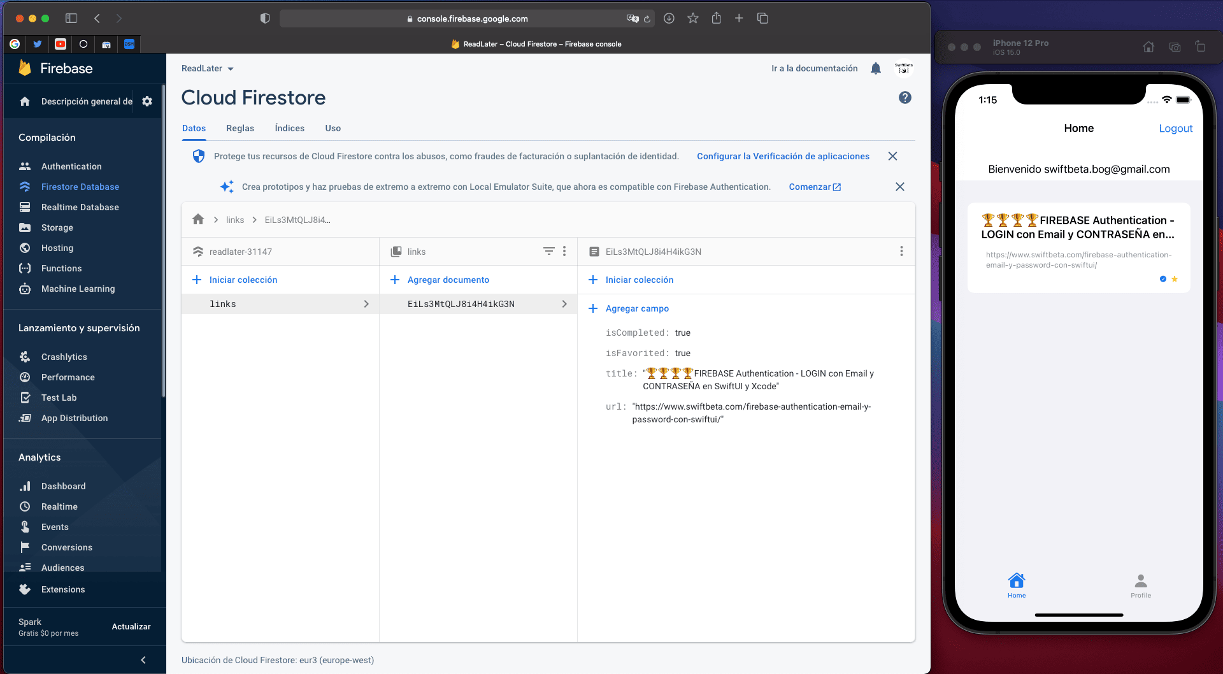Toggle Safari sidebar button
Viewport: 1223px width, 674px height.
point(71,18)
